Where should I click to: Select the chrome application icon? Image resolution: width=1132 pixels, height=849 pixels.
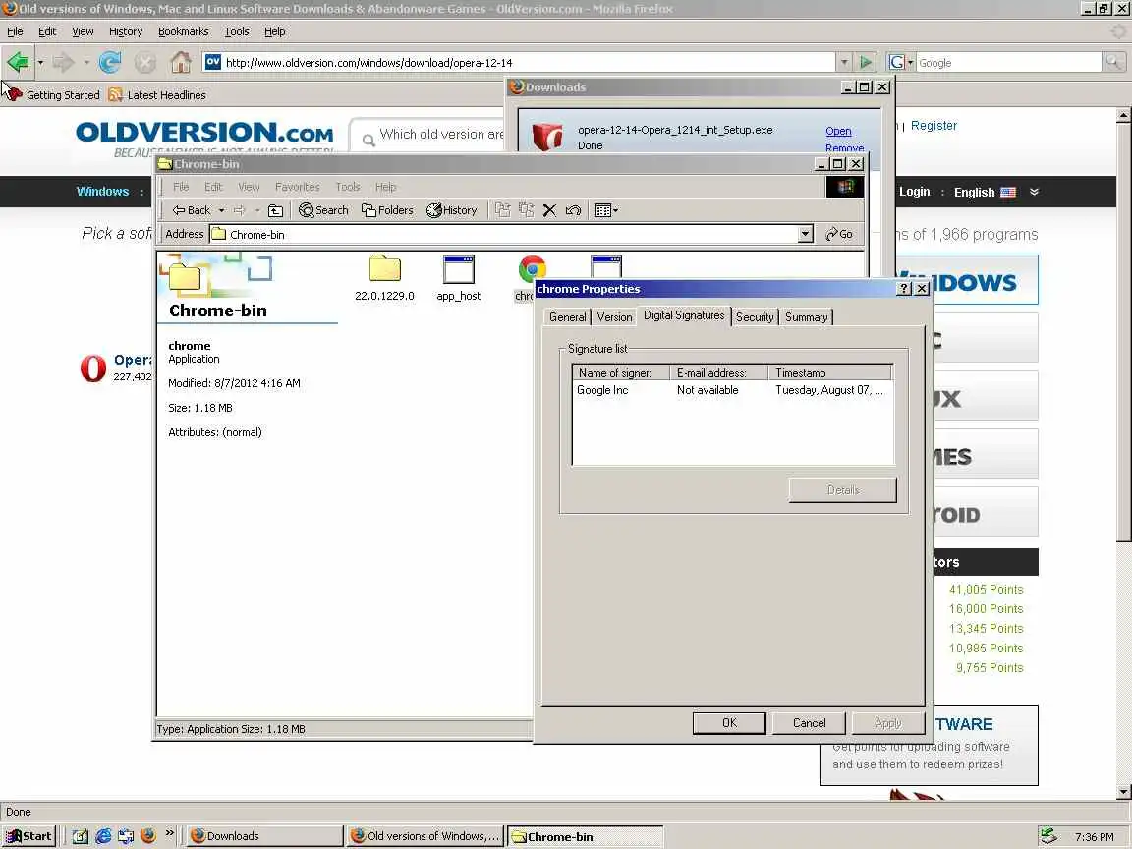click(x=532, y=270)
